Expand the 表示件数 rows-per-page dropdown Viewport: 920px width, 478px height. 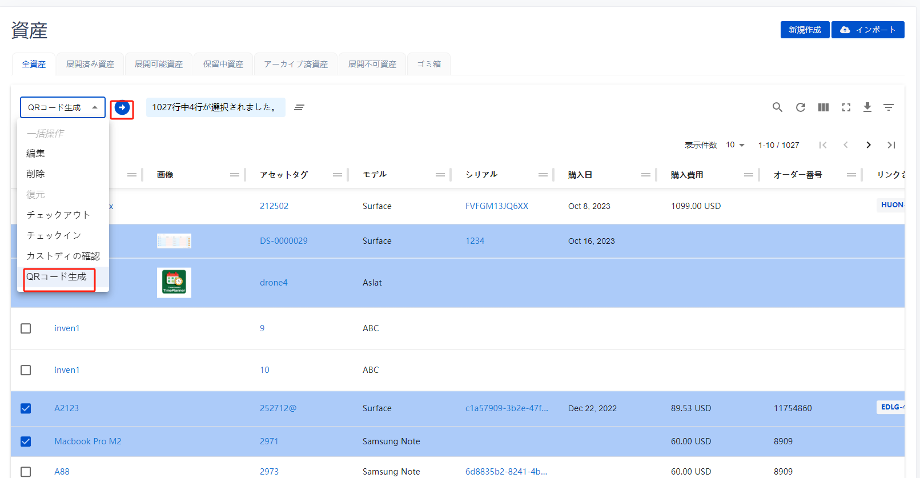click(736, 145)
